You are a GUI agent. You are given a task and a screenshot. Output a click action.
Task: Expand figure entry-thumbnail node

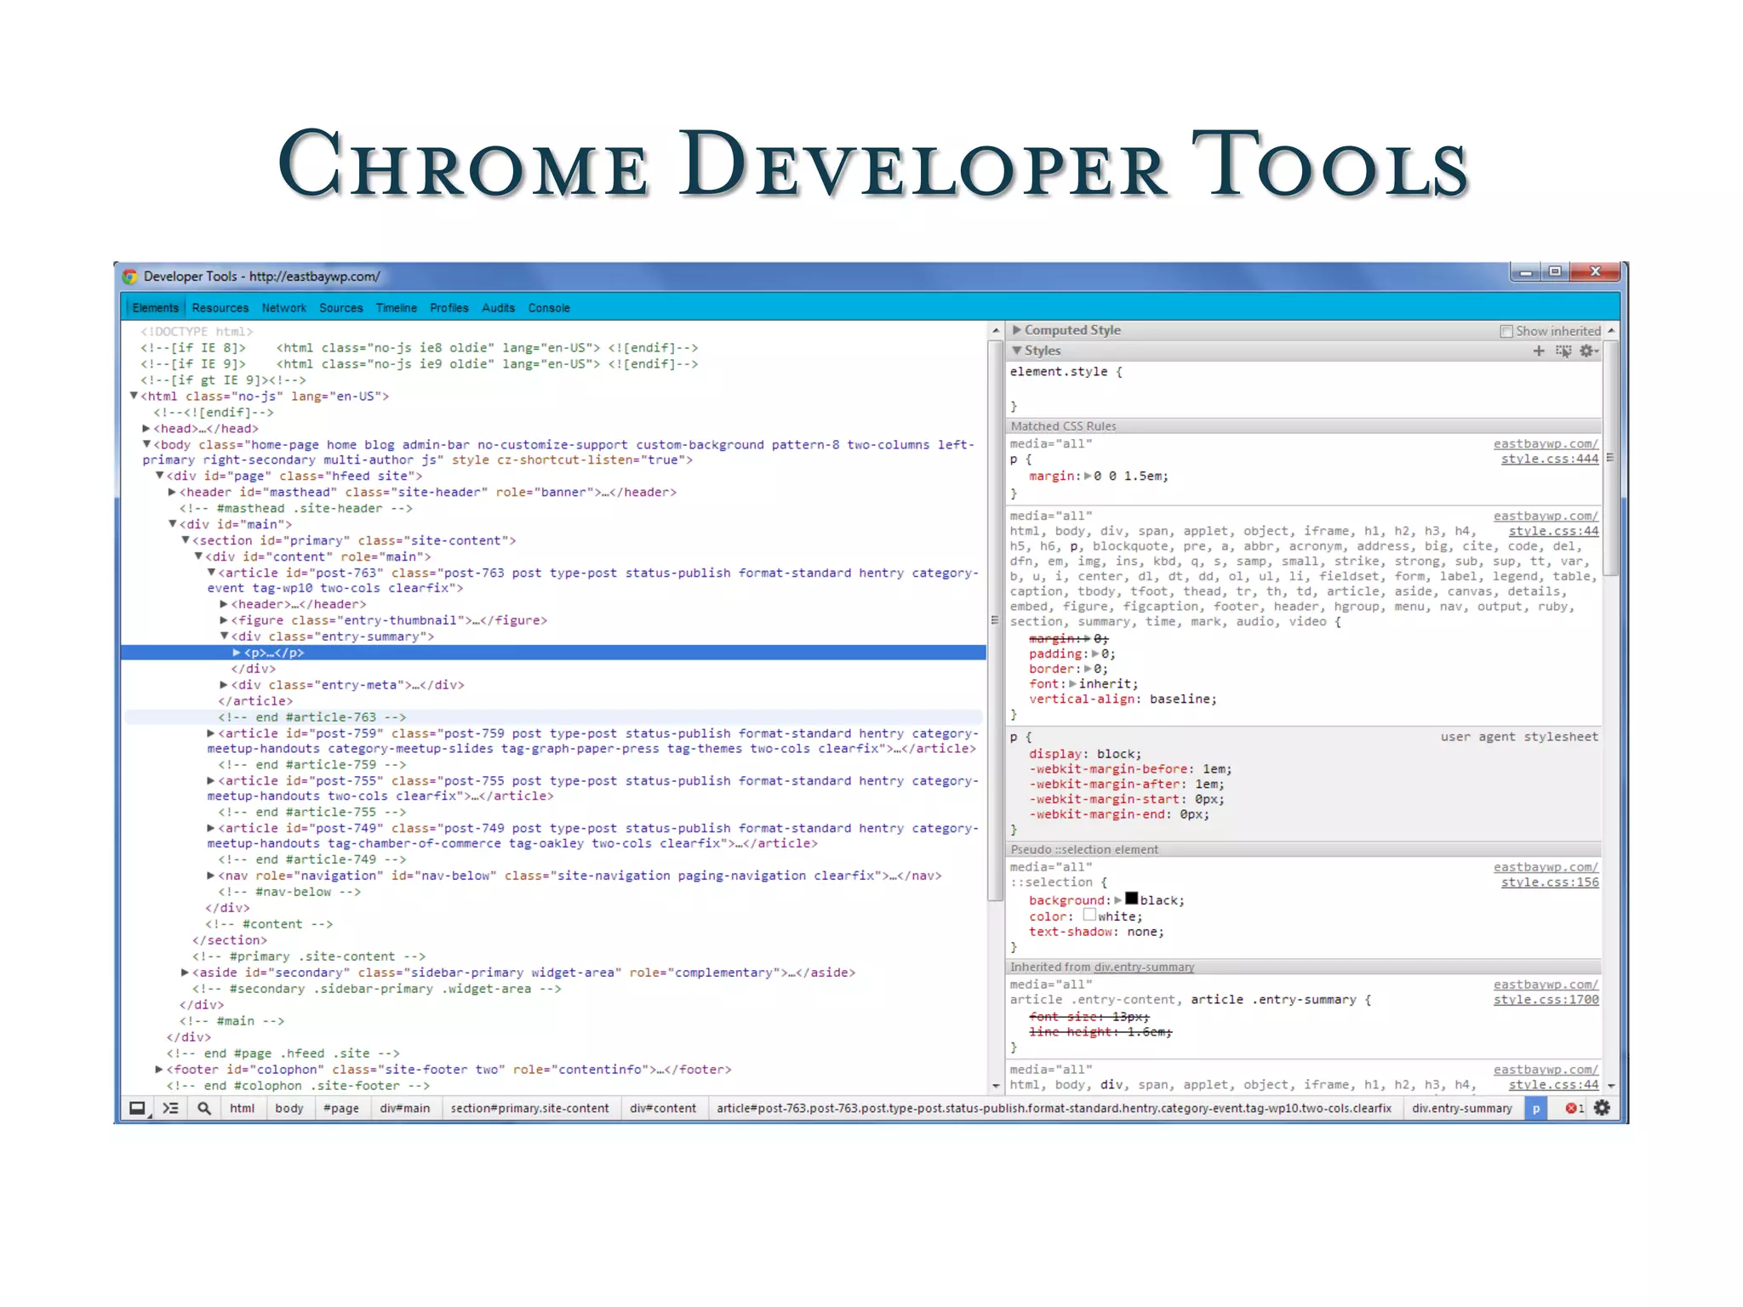(224, 620)
